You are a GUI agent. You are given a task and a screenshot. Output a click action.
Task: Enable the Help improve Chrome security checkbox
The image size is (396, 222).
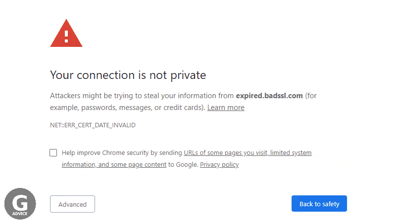pyautogui.click(x=53, y=153)
